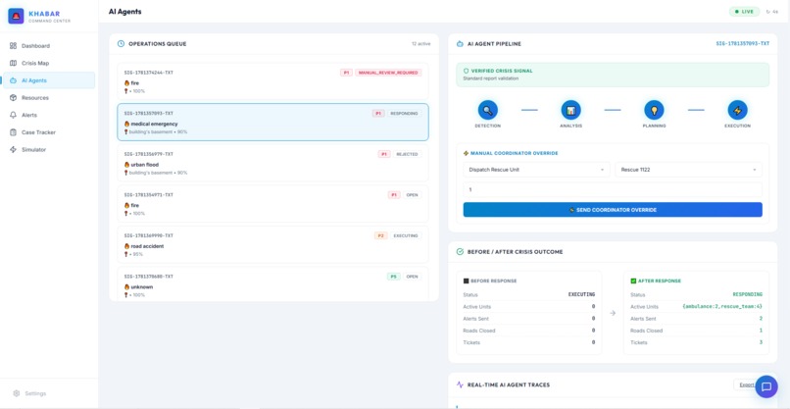Image resolution: width=790 pixels, height=409 pixels.
Task: Select the unknown signal card
Action: pyautogui.click(x=272, y=283)
